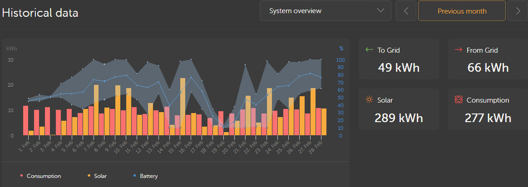528x187 pixels.
Task: Open the System overview dropdown
Action: click(x=325, y=11)
